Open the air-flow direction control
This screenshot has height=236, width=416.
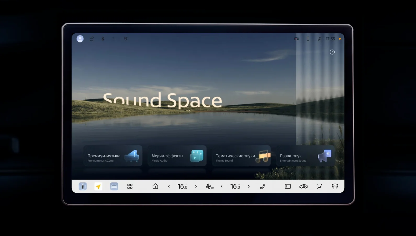click(319, 186)
